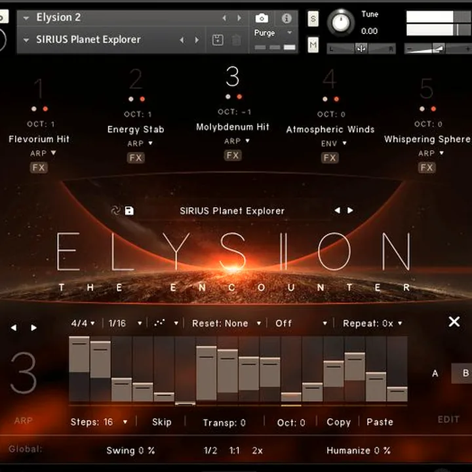Image resolution: width=472 pixels, height=472 pixels.
Task: Select layer 1 number
Action: pos(39,88)
